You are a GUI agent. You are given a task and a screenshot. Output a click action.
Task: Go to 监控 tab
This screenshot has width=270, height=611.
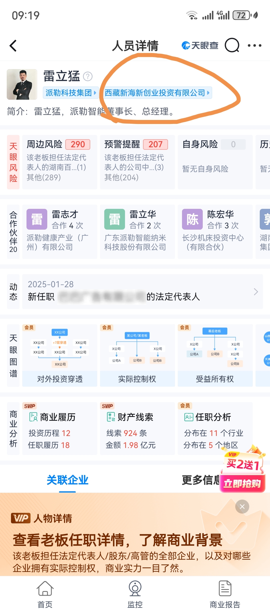tap(135, 594)
